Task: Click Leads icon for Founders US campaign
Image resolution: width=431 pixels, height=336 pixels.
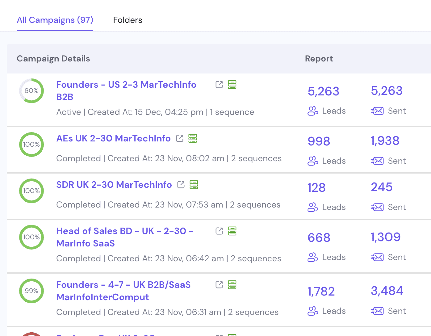Action: [312, 111]
